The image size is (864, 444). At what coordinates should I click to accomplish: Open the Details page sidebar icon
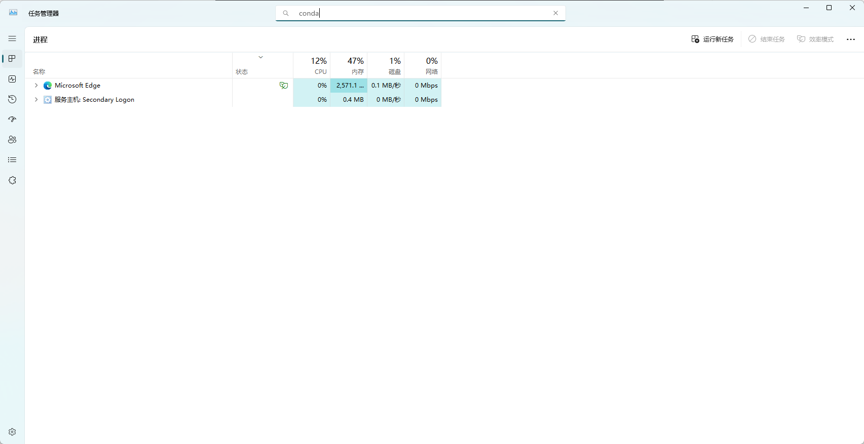[12, 160]
